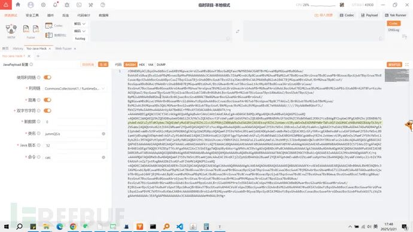This screenshot has height=232, width=413.
Task: Close the Yso-Java Hack tab
Action: click(x=50, y=48)
